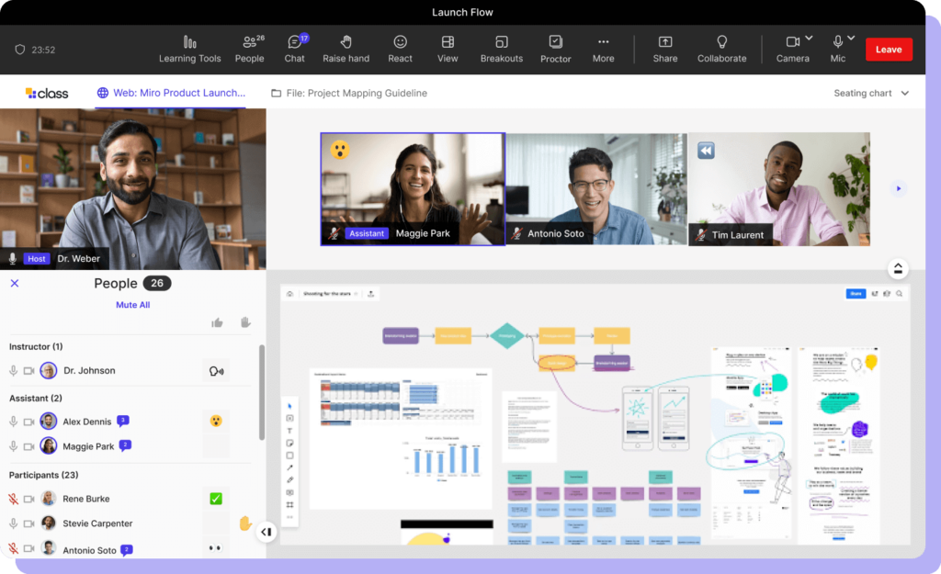The width and height of the screenshot is (941, 574).
Task: Click the Proctor icon
Action: tap(555, 42)
